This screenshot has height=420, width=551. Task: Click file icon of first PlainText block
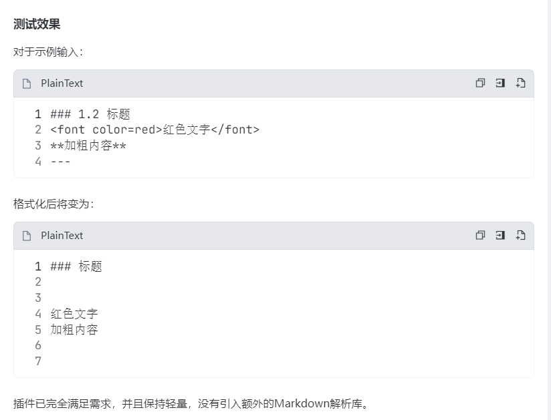pos(27,84)
